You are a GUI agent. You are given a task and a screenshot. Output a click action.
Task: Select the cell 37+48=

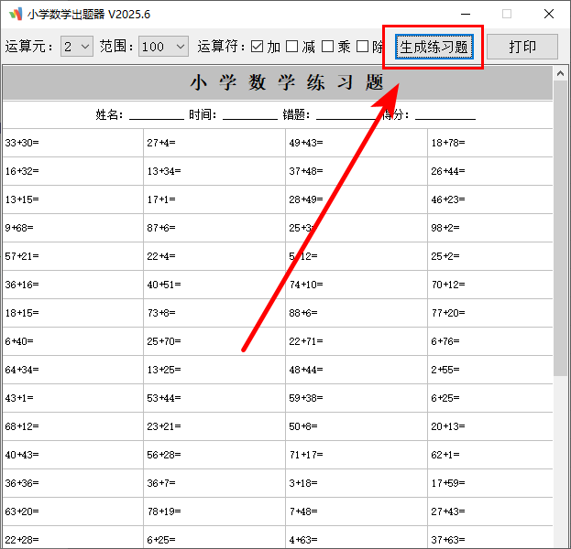coord(357,171)
